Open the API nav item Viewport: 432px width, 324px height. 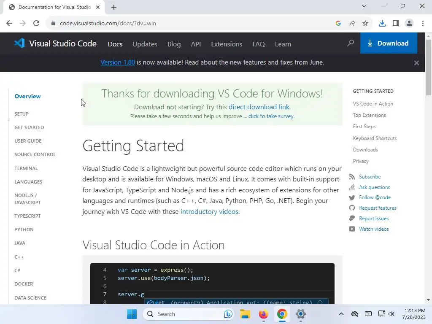pos(196,44)
